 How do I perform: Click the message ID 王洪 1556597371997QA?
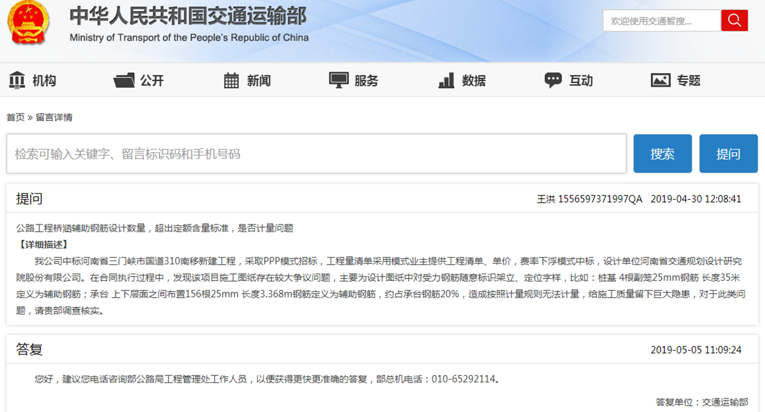(x=589, y=199)
